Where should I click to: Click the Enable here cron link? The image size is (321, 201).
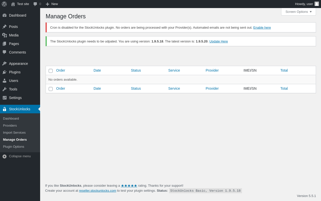(262, 27)
